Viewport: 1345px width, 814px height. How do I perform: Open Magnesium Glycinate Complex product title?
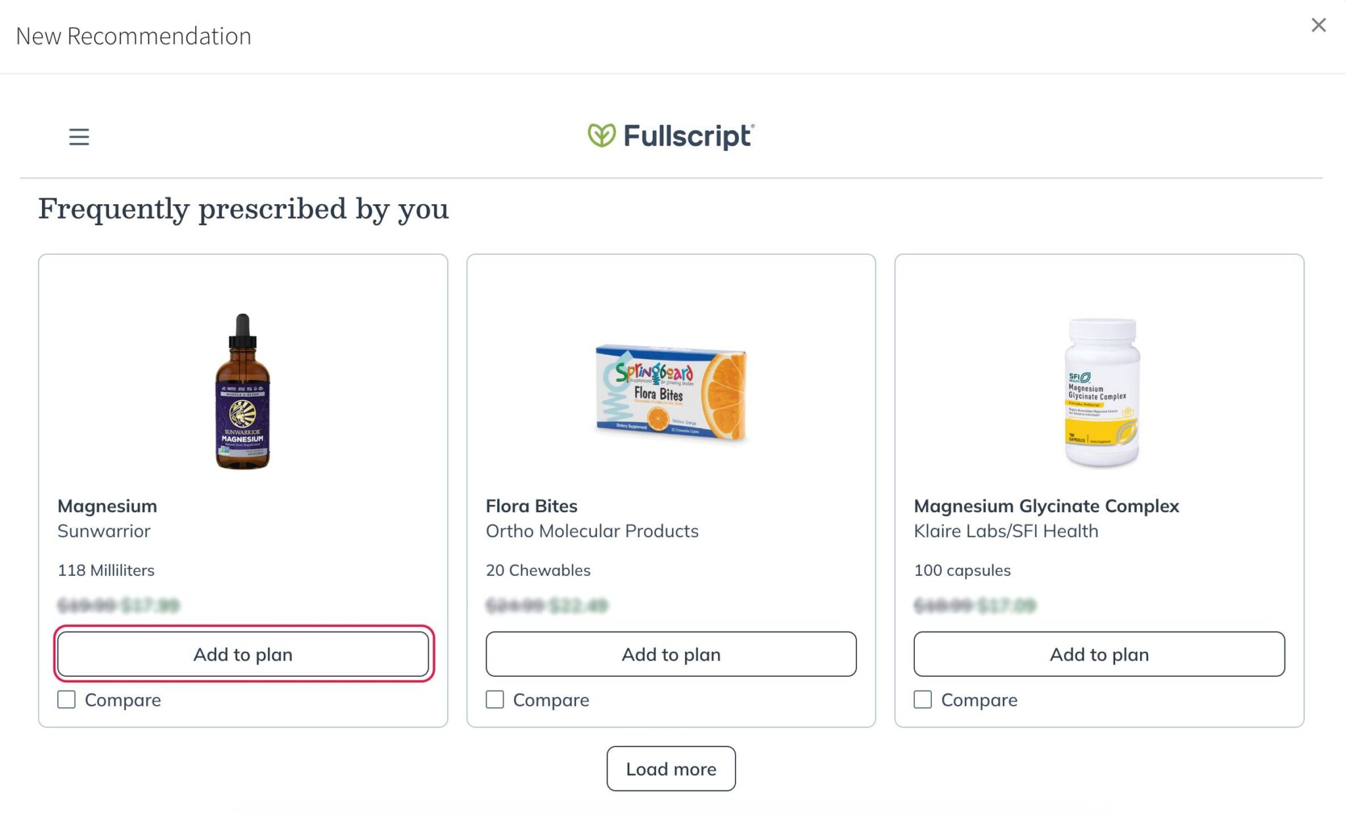pyautogui.click(x=1046, y=506)
